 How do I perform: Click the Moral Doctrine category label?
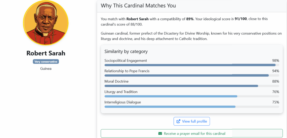tap(116, 81)
